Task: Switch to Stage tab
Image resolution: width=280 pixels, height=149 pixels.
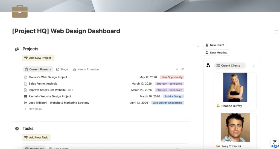Action: click(x=62, y=69)
